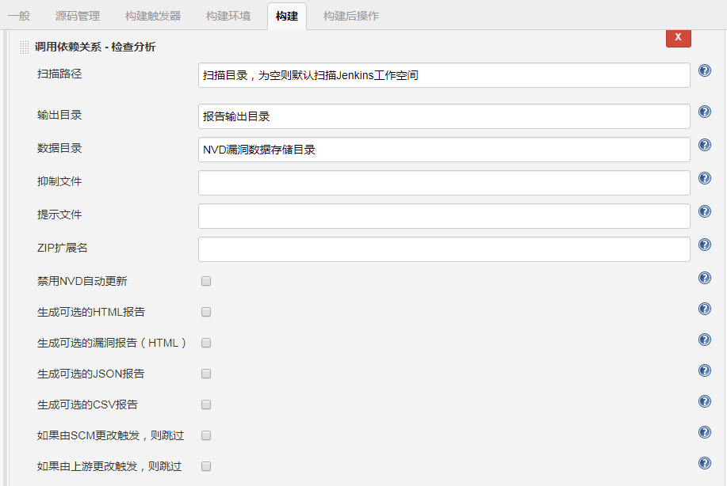Focus the ZIP扩展名 input field

click(444, 249)
